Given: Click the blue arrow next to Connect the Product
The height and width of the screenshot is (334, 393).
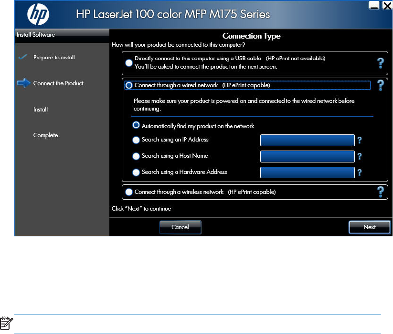Looking at the screenshot, I should 24,83.
